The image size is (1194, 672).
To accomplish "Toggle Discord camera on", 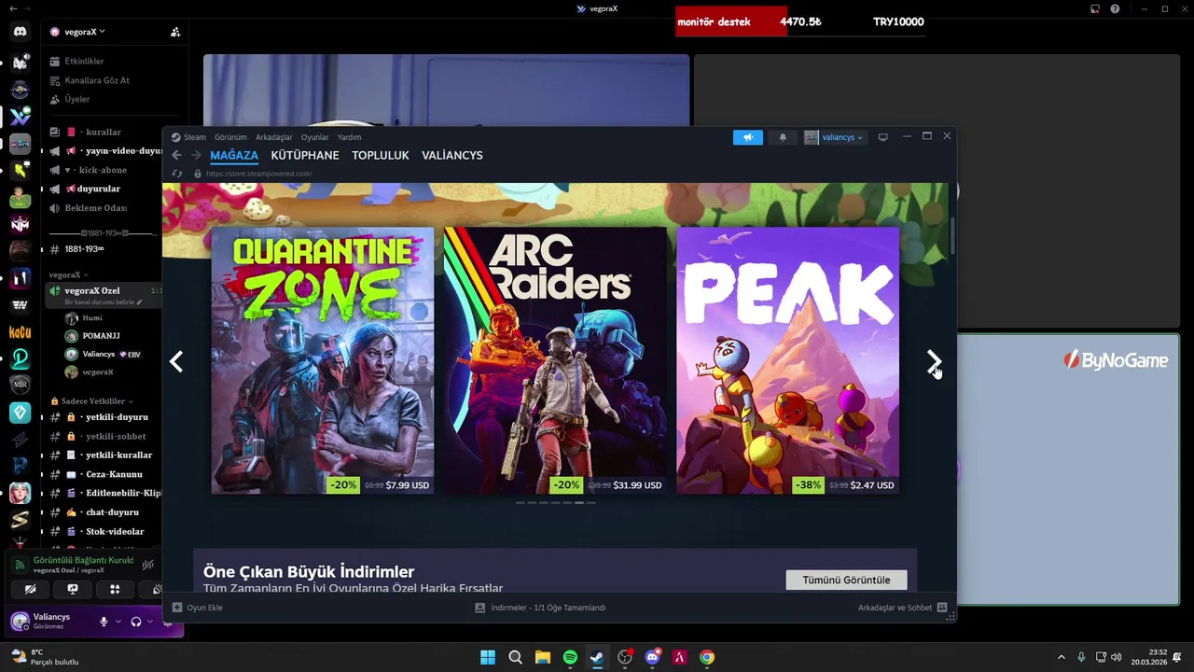I will tap(30, 589).
